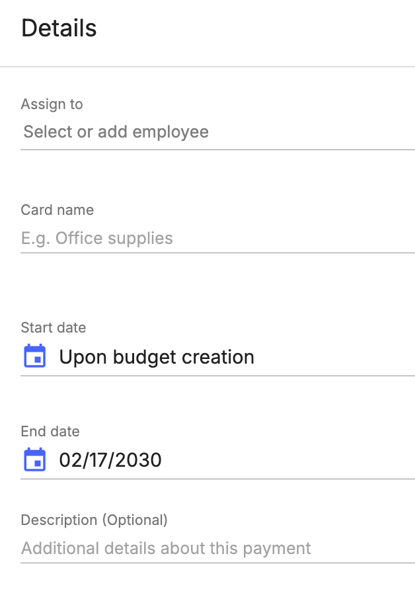The image size is (415, 599).
Task: Focus the Card name 'E.g. Office supplies' field
Action: click(217, 239)
